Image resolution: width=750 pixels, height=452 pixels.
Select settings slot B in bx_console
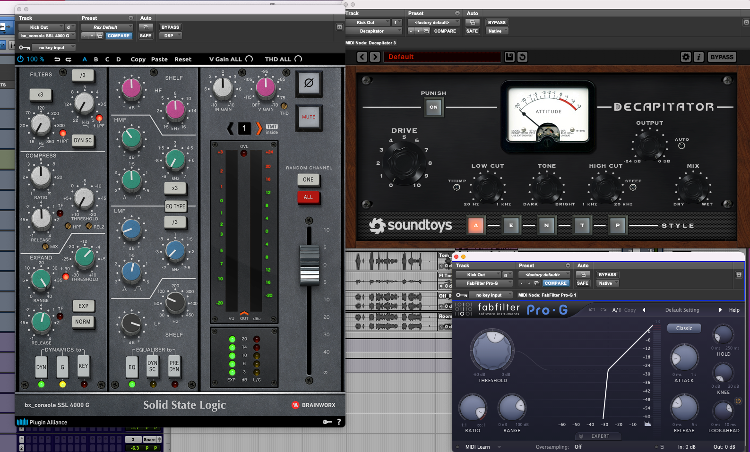[x=96, y=60]
